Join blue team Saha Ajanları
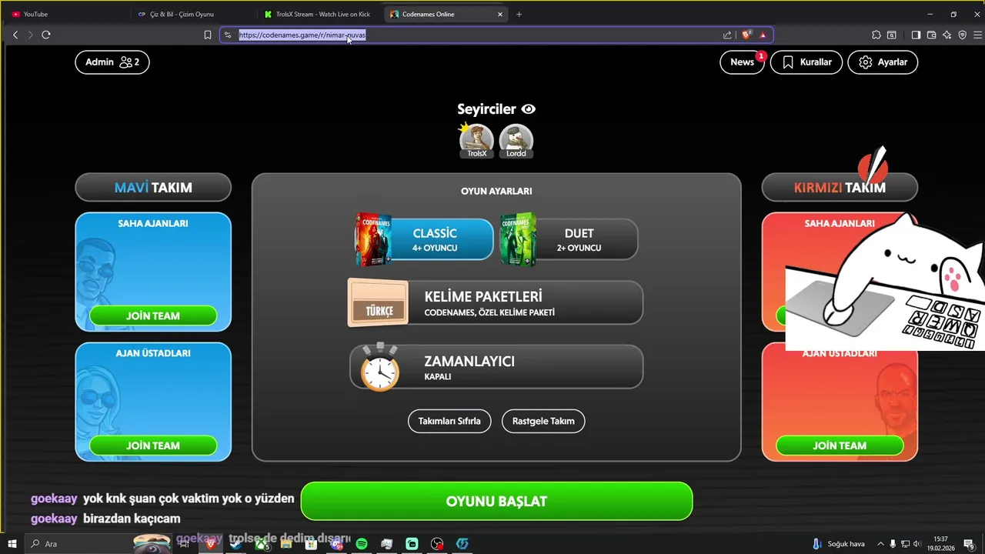985x554 pixels. click(x=153, y=315)
